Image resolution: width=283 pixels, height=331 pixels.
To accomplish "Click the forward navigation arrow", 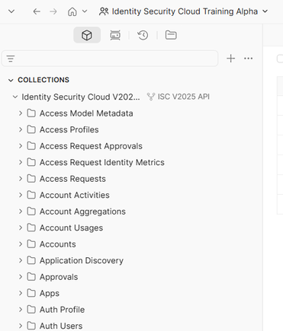I will click(x=53, y=11).
